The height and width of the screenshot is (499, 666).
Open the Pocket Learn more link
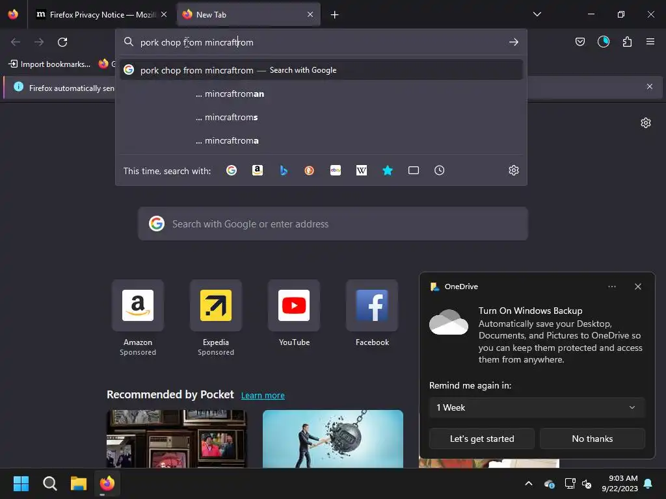pos(263,396)
